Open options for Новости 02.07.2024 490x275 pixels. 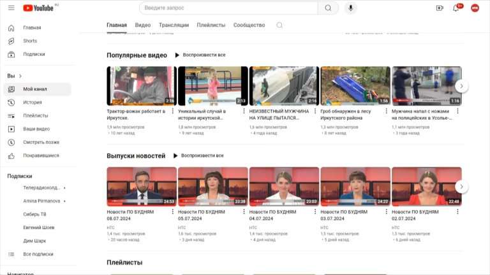pyautogui.click(x=457, y=212)
